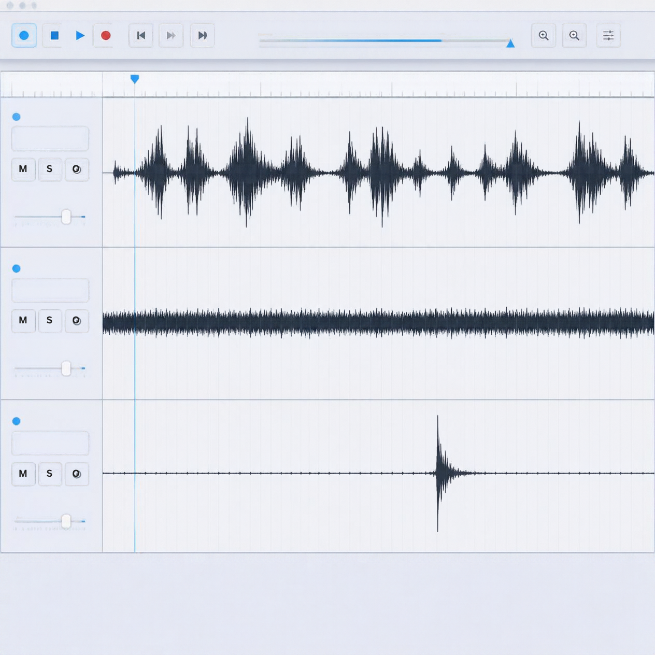Screen dimensions: 655x655
Task: Solo the third track with its S button
Action: click(x=50, y=474)
